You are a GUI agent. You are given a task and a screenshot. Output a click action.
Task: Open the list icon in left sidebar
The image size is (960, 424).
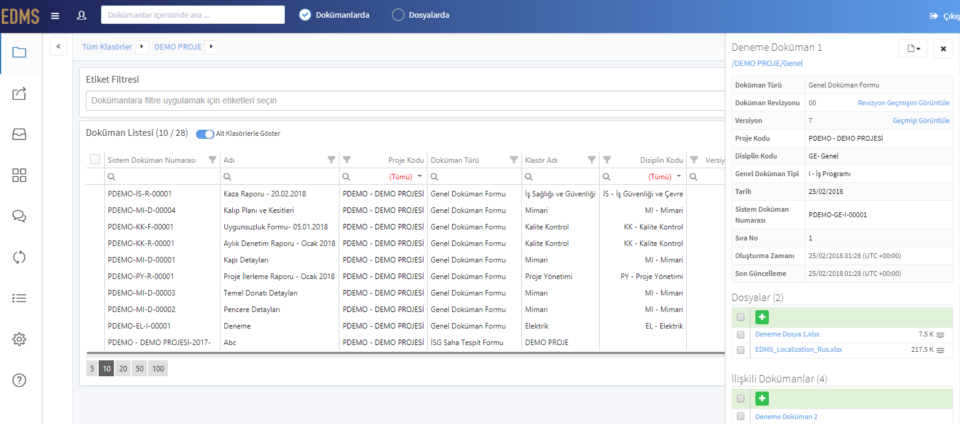tap(19, 298)
